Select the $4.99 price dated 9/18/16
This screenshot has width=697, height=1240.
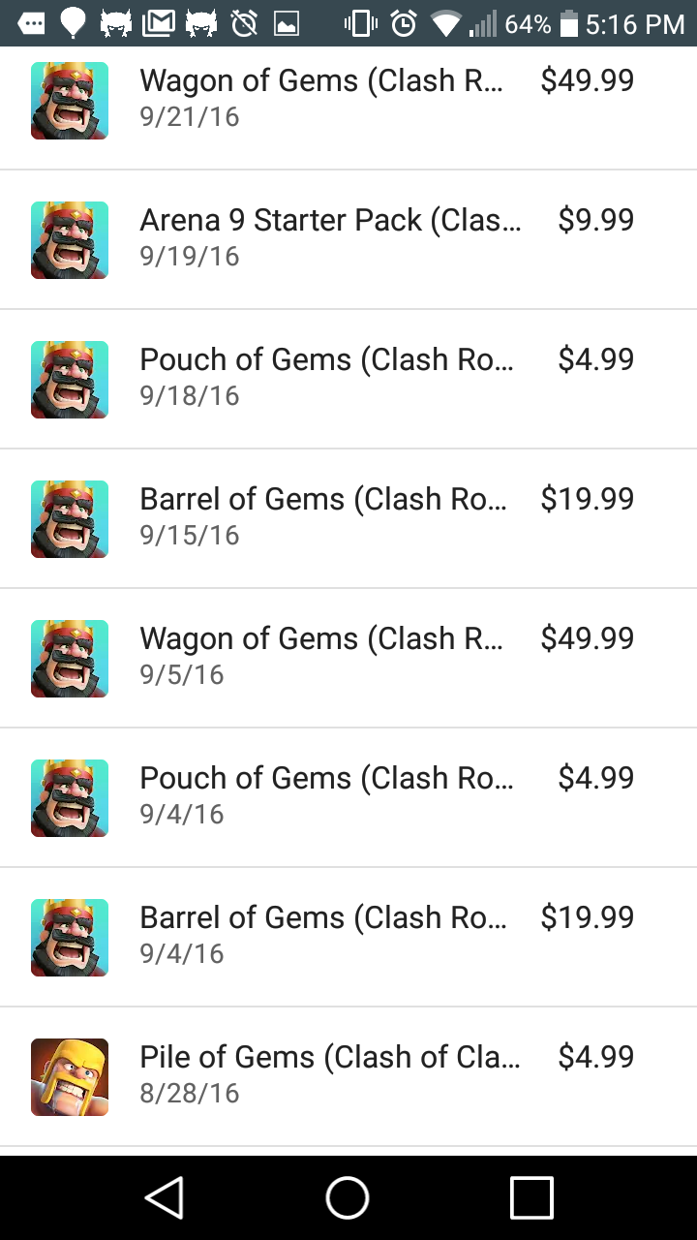pos(596,359)
